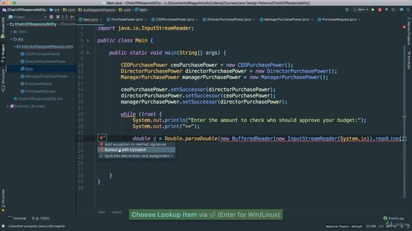Close the PurchasePower.java tab
Viewport: 412px width, 231px height.
coord(145,20)
